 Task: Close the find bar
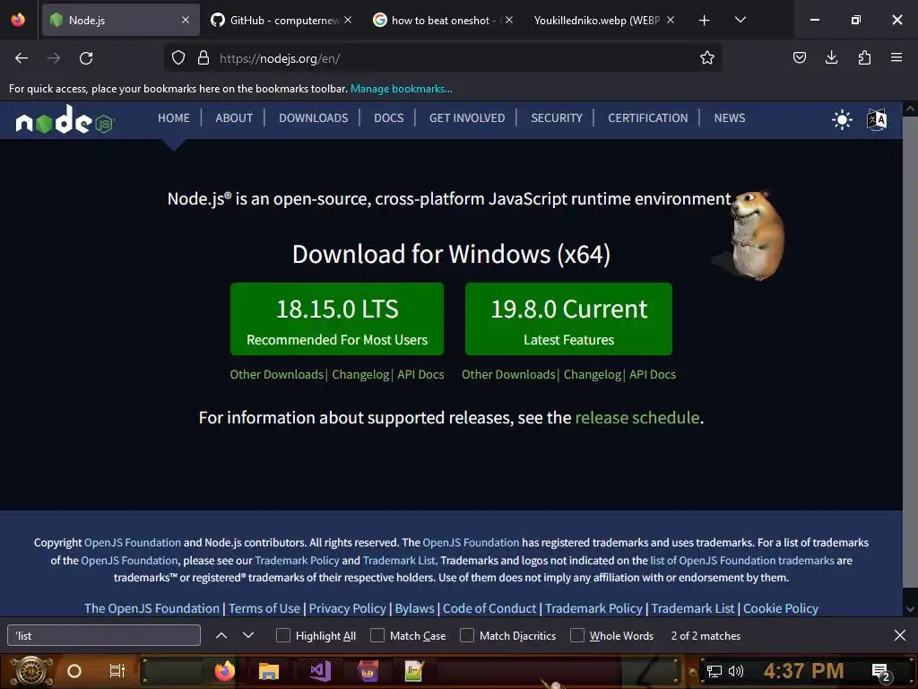(x=900, y=635)
